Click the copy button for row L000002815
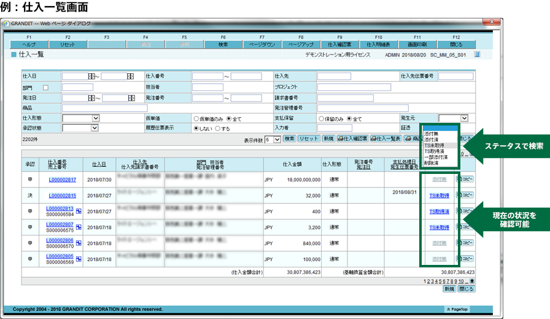 click(465, 195)
